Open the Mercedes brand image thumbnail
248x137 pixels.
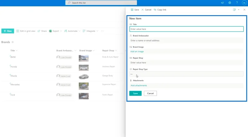[84, 86]
